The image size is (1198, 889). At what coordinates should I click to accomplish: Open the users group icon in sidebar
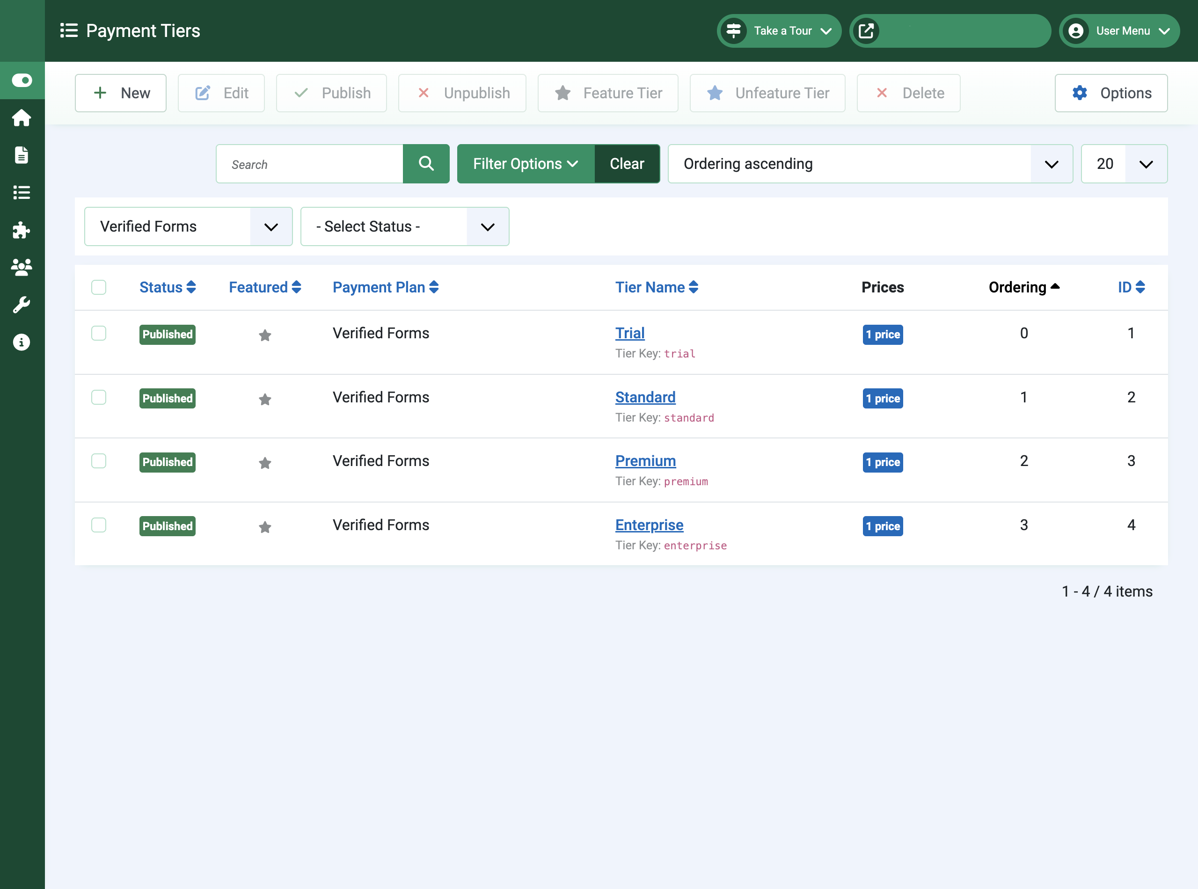tap(22, 268)
